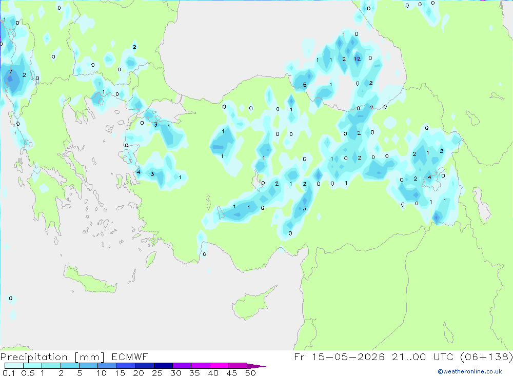
Task: Click the '25' legend scale label
Action: (x=157, y=373)
